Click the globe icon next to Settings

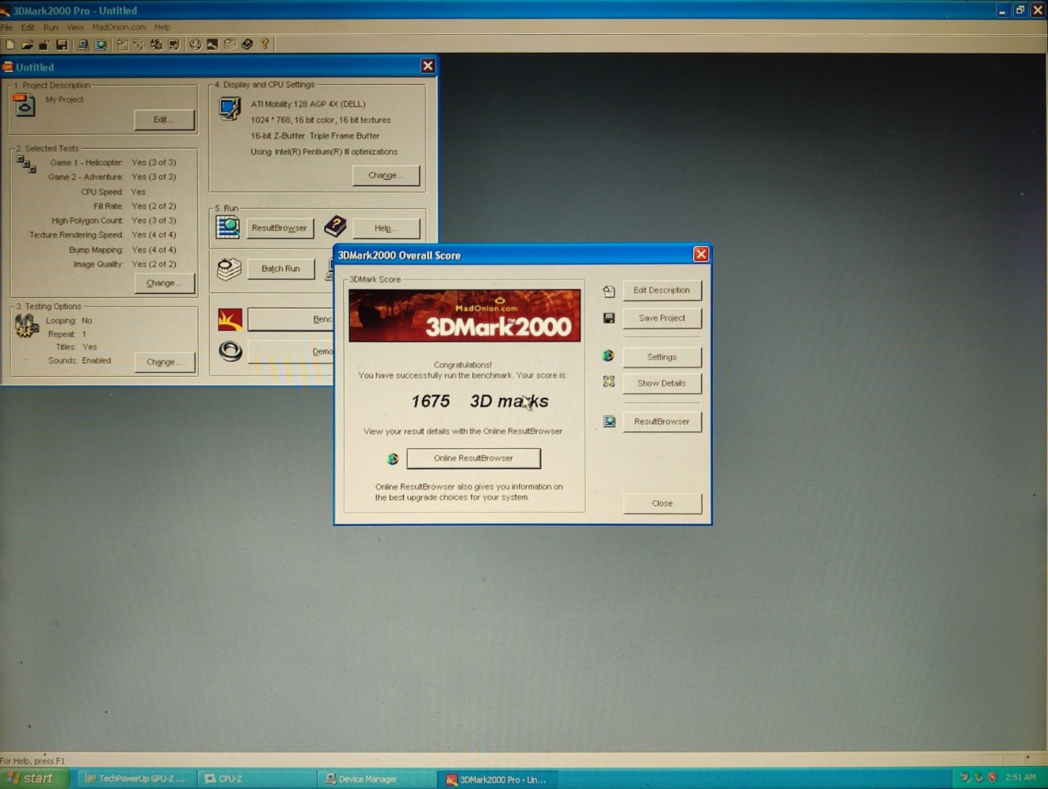tap(608, 356)
